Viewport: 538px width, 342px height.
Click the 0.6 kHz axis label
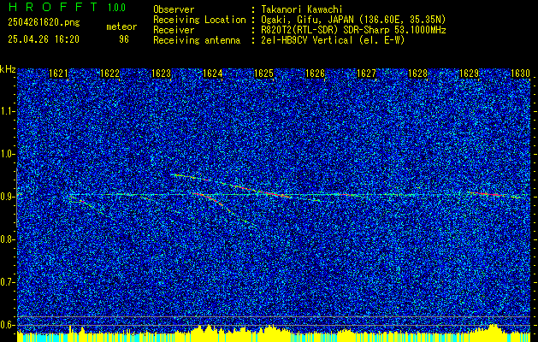coord(8,325)
